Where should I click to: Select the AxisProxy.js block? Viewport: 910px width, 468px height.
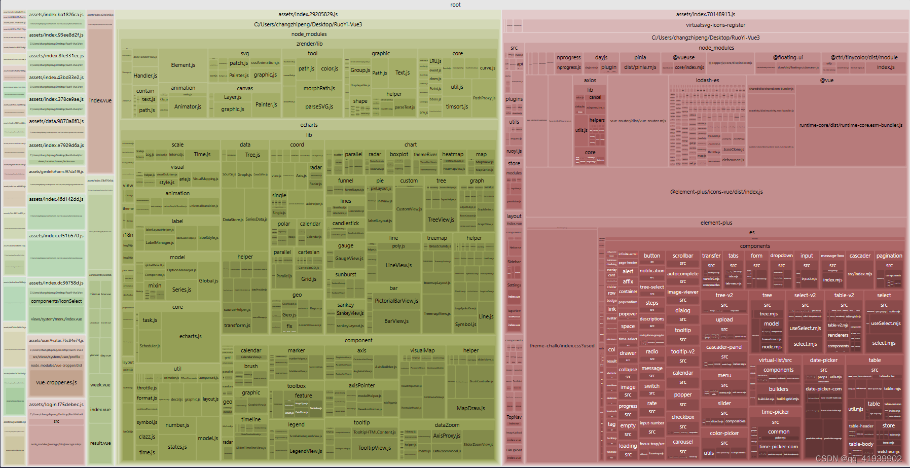click(447, 436)
